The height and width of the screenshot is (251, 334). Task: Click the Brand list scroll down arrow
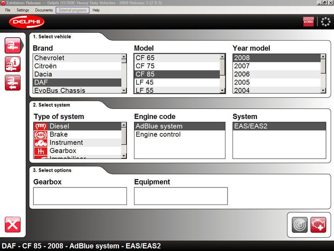click(124, 90)
